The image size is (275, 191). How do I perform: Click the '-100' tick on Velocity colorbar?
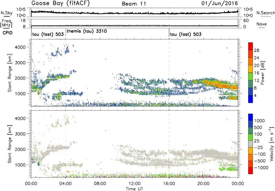click(260, 154)
